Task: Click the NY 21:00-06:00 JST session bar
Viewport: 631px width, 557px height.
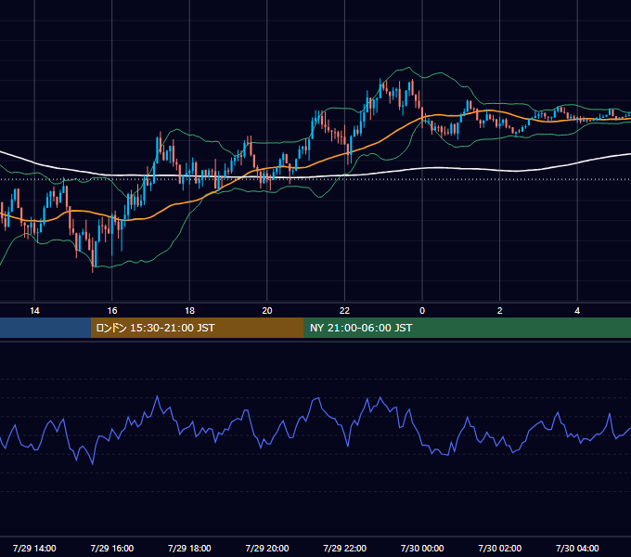Action: pos(467,328)
